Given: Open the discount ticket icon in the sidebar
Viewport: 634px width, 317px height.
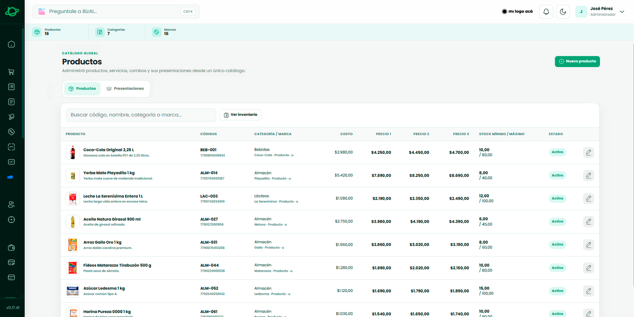Looking at the screenshot, I should (x=11, y=162).
